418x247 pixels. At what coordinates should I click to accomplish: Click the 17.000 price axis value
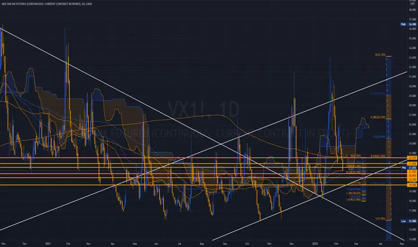(413, 211)
